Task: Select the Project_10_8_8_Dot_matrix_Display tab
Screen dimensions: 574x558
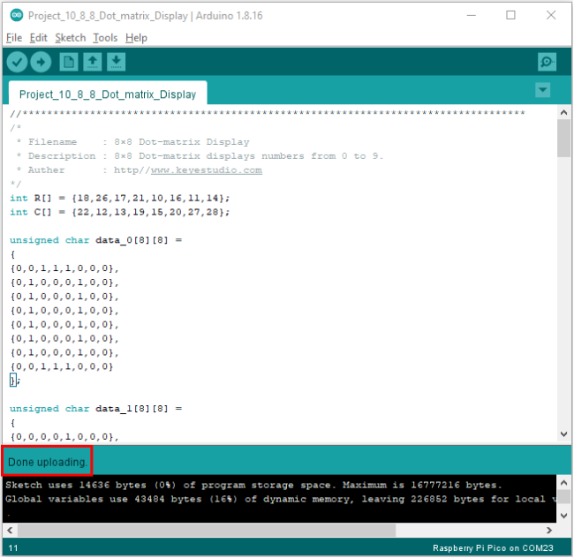Action: (108, 94)
